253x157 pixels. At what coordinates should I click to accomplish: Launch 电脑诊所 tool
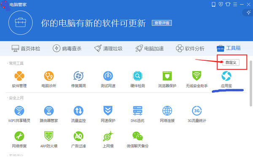(x=49, y=79)
